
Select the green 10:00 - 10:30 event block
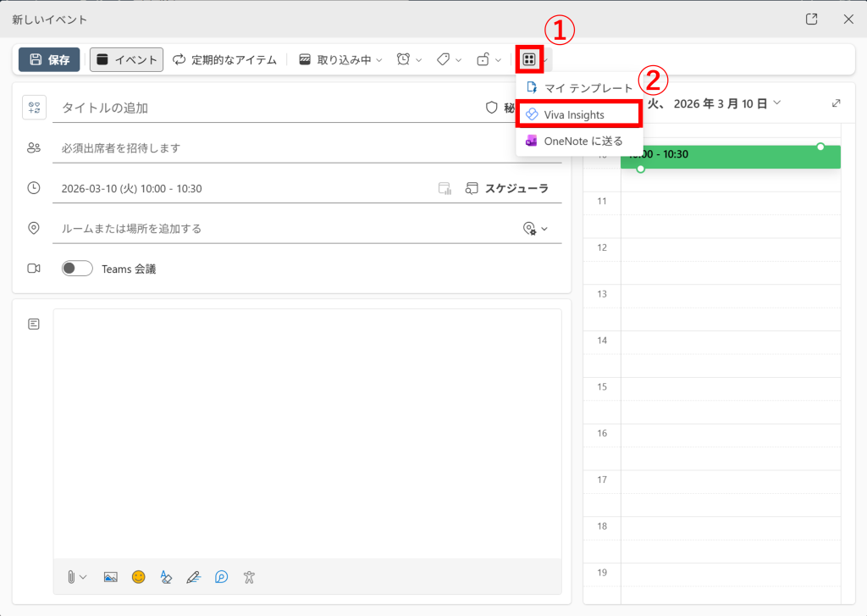click(x=730, y=157)
